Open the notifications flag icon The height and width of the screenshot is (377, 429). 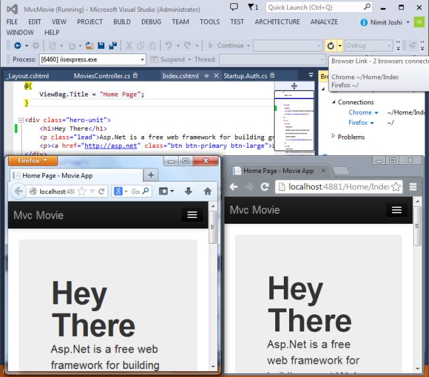coord(253,7)
